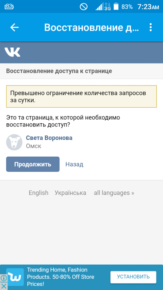Tap the back arrow in the header

(x=14, y=28)
